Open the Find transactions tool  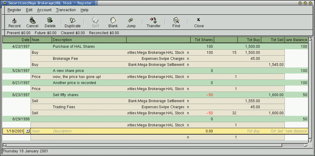(176, 22)
